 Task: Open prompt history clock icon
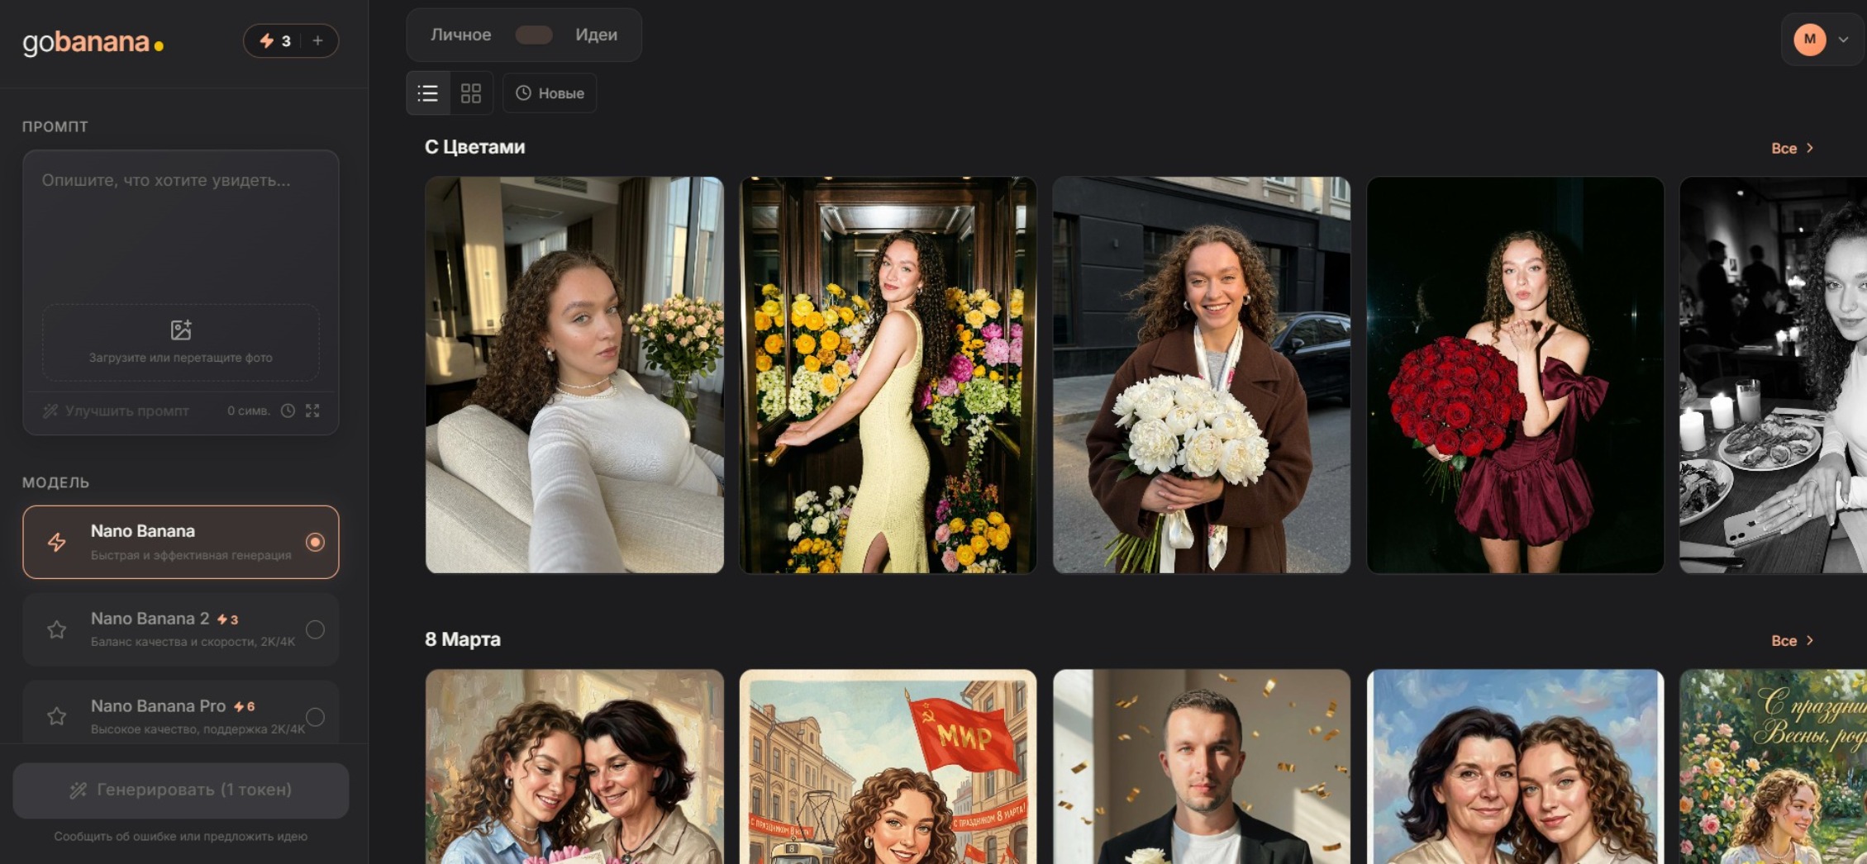tap(288, 411)
